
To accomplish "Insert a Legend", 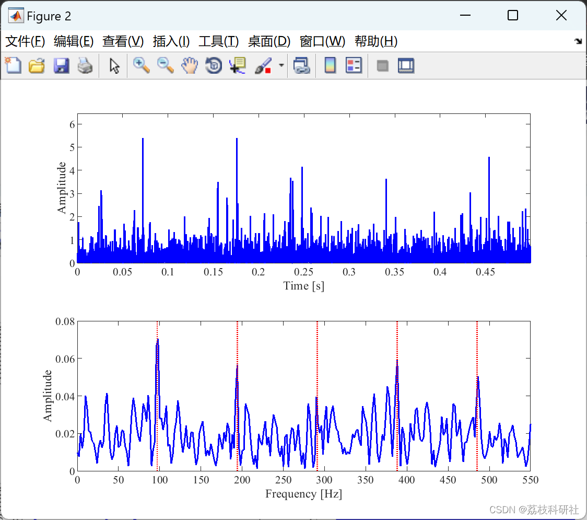I will pos(354,65).
